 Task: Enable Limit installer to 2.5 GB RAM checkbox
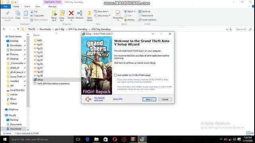[x=115, y=75]
